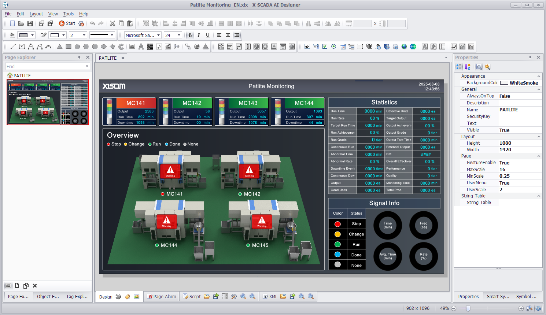Image resolution: width=546 pixels, height=315 pixels.
Task: Click the fill paint bucket icon
Action: (x=12, y=35)
